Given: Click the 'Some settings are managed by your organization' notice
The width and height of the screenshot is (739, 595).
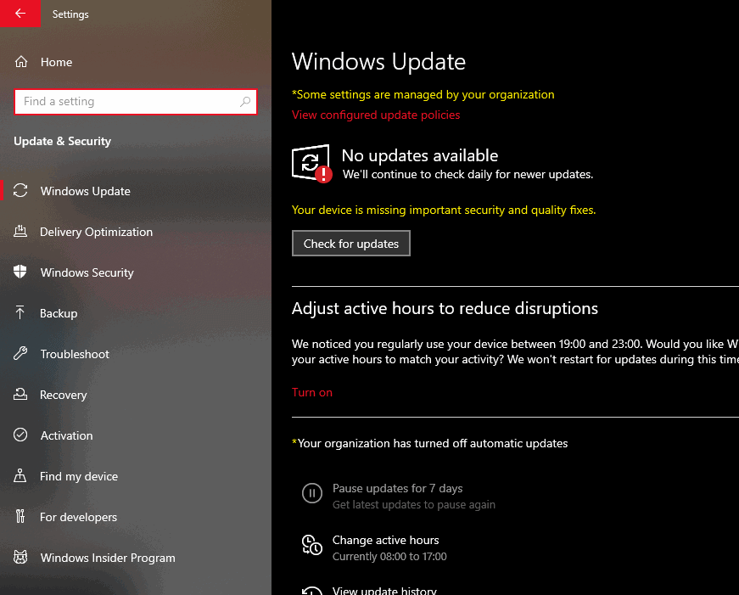Looking at the screenshot, I should (423, 95).
